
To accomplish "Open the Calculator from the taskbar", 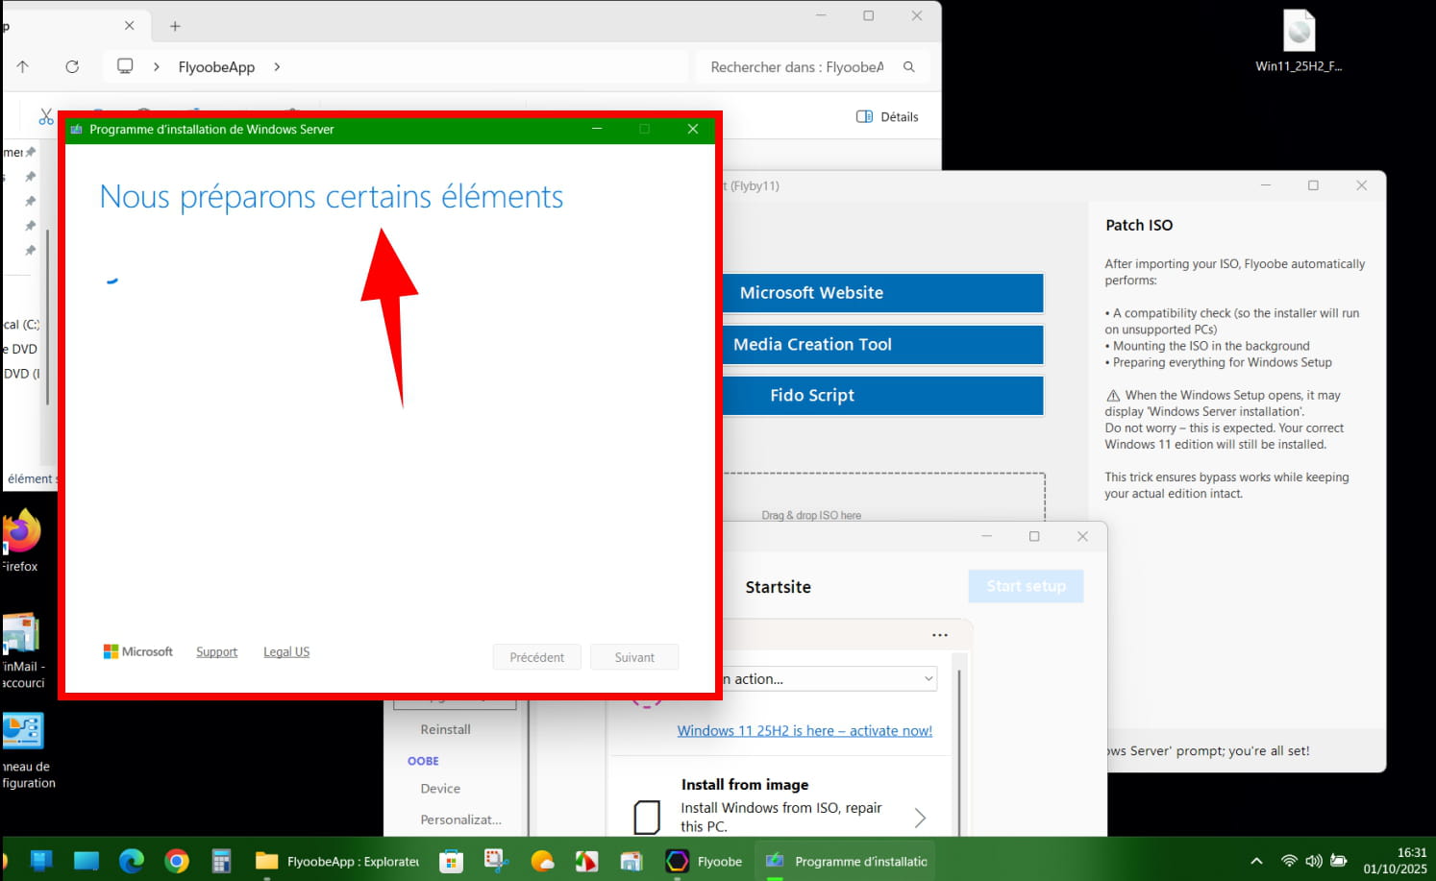I will [x=221, y=861].
